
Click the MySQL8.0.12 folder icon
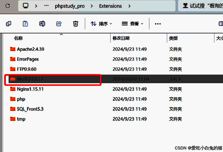[13, 79]
